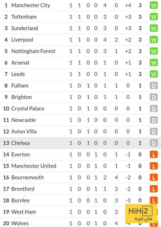Image resolution: width=161 pixels, height=227 pixels.
Task: Click Leeds' green W form badge
Action: (x=154, y=74)
